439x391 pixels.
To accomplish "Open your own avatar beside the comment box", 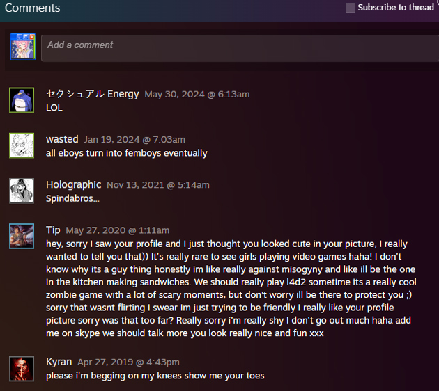I will (23, 47).
